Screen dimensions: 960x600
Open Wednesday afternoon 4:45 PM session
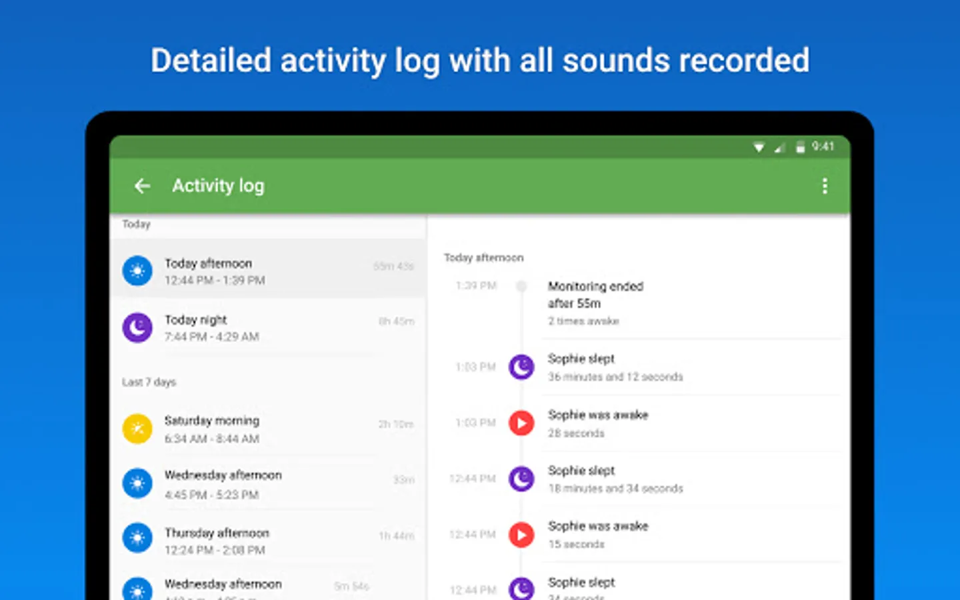pos(268,484)
